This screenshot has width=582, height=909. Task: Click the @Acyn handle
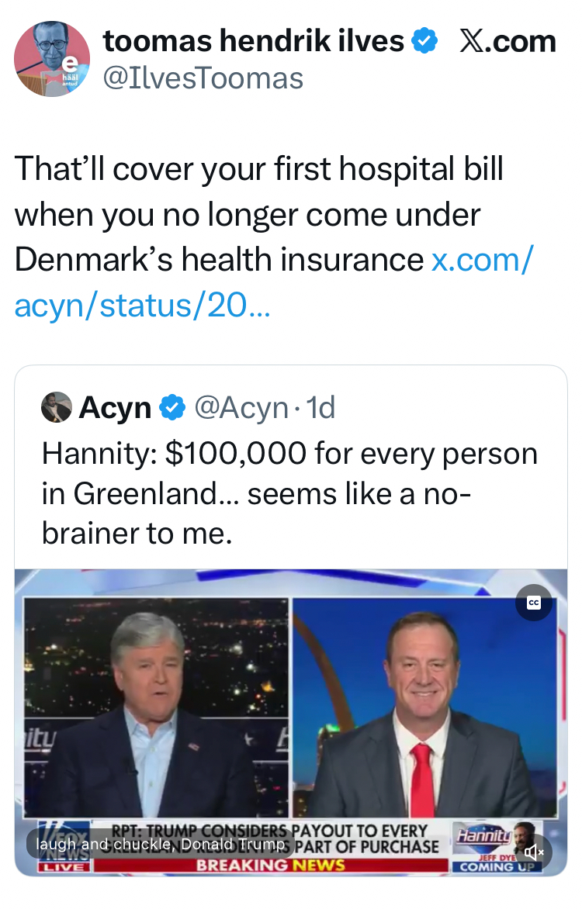pyautogui.click(x=241, y=407)
